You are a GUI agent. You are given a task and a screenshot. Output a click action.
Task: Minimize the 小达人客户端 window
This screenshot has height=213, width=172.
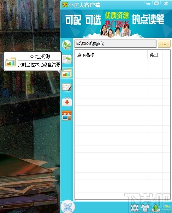tap(148, 4)
